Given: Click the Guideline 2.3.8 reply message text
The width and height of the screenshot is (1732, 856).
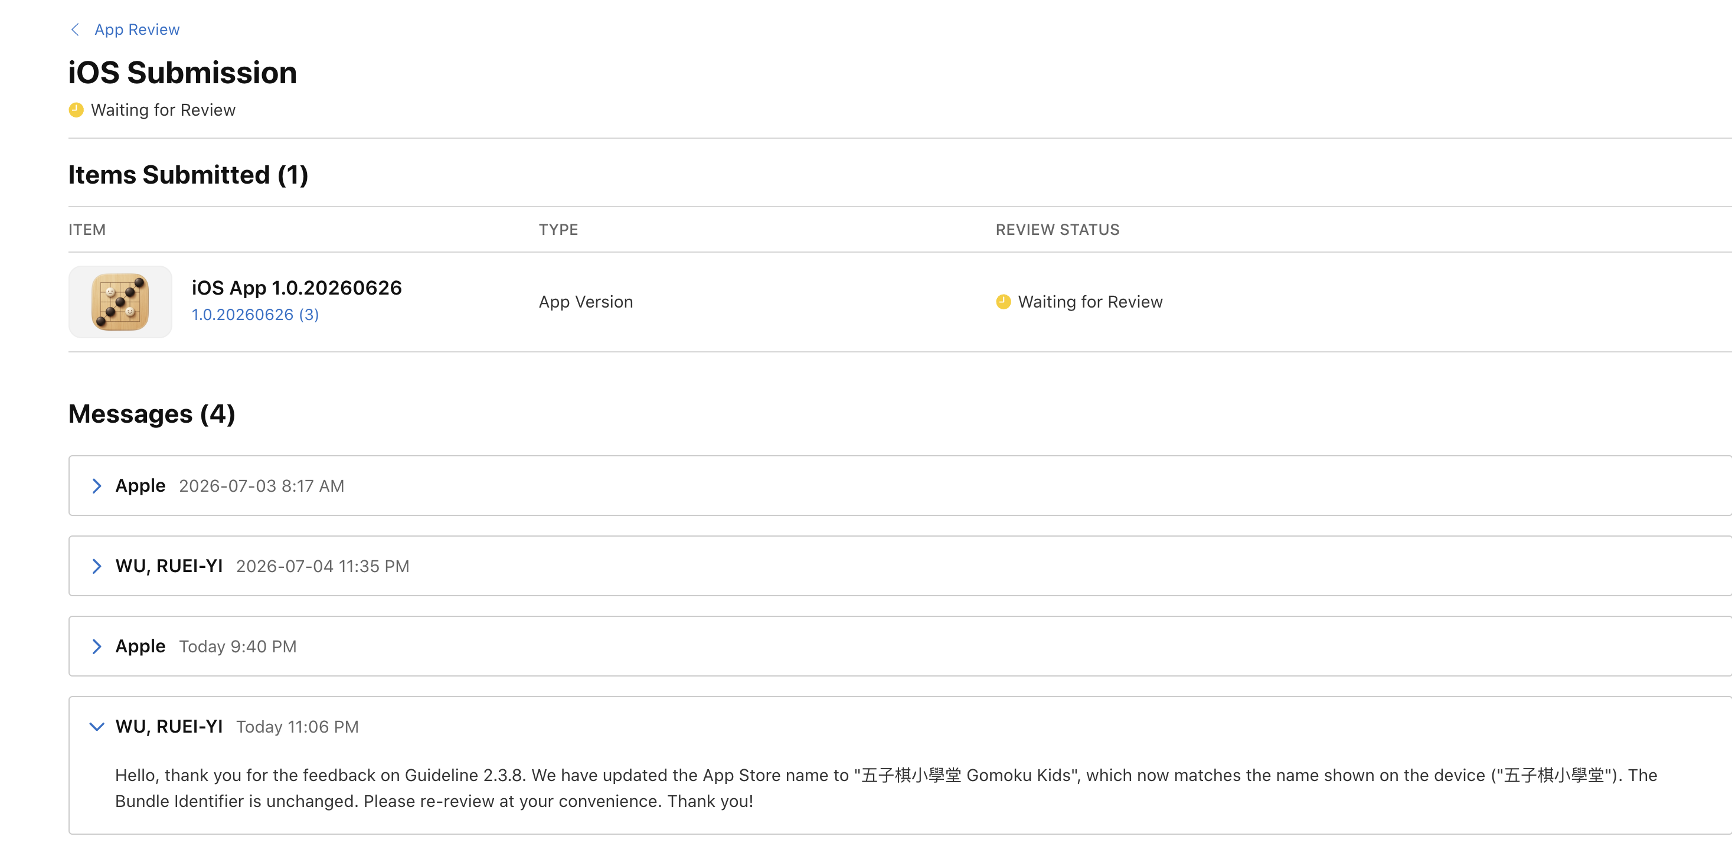Looking at the screenshot, I should (x=885, y=788).
